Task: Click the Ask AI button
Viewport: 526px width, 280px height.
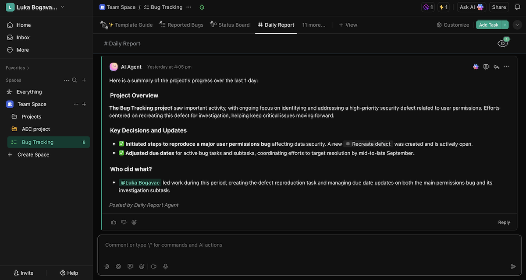Action: click(471, 7)
